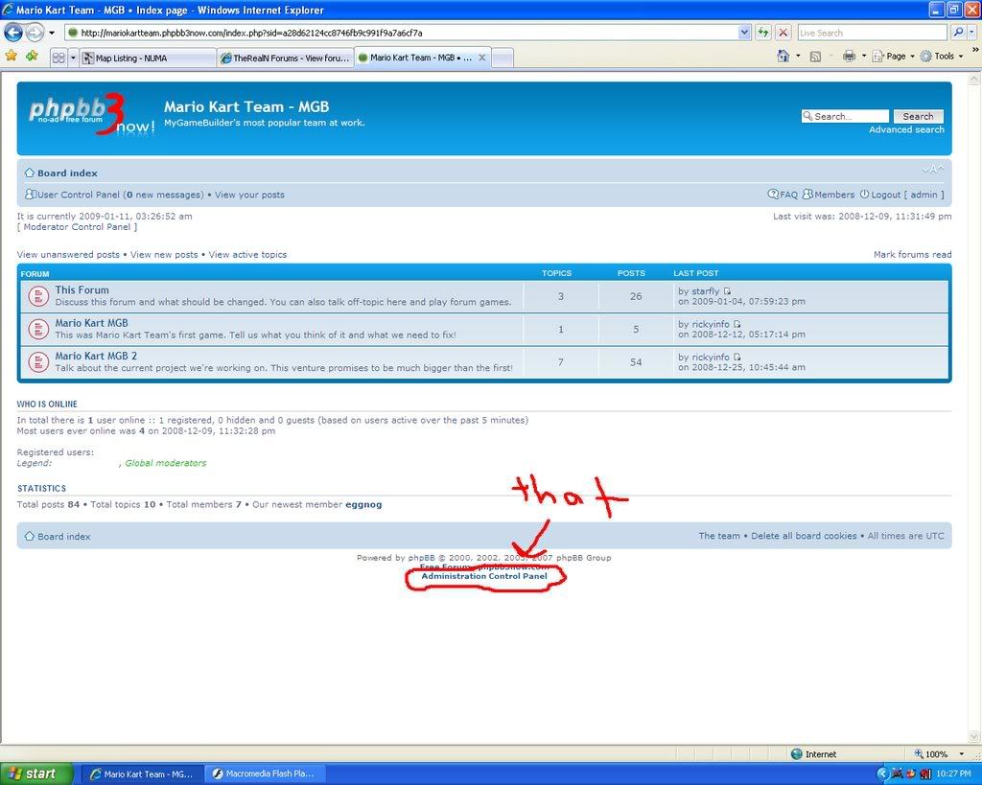Open the Advanced search link

click(906, 129)
